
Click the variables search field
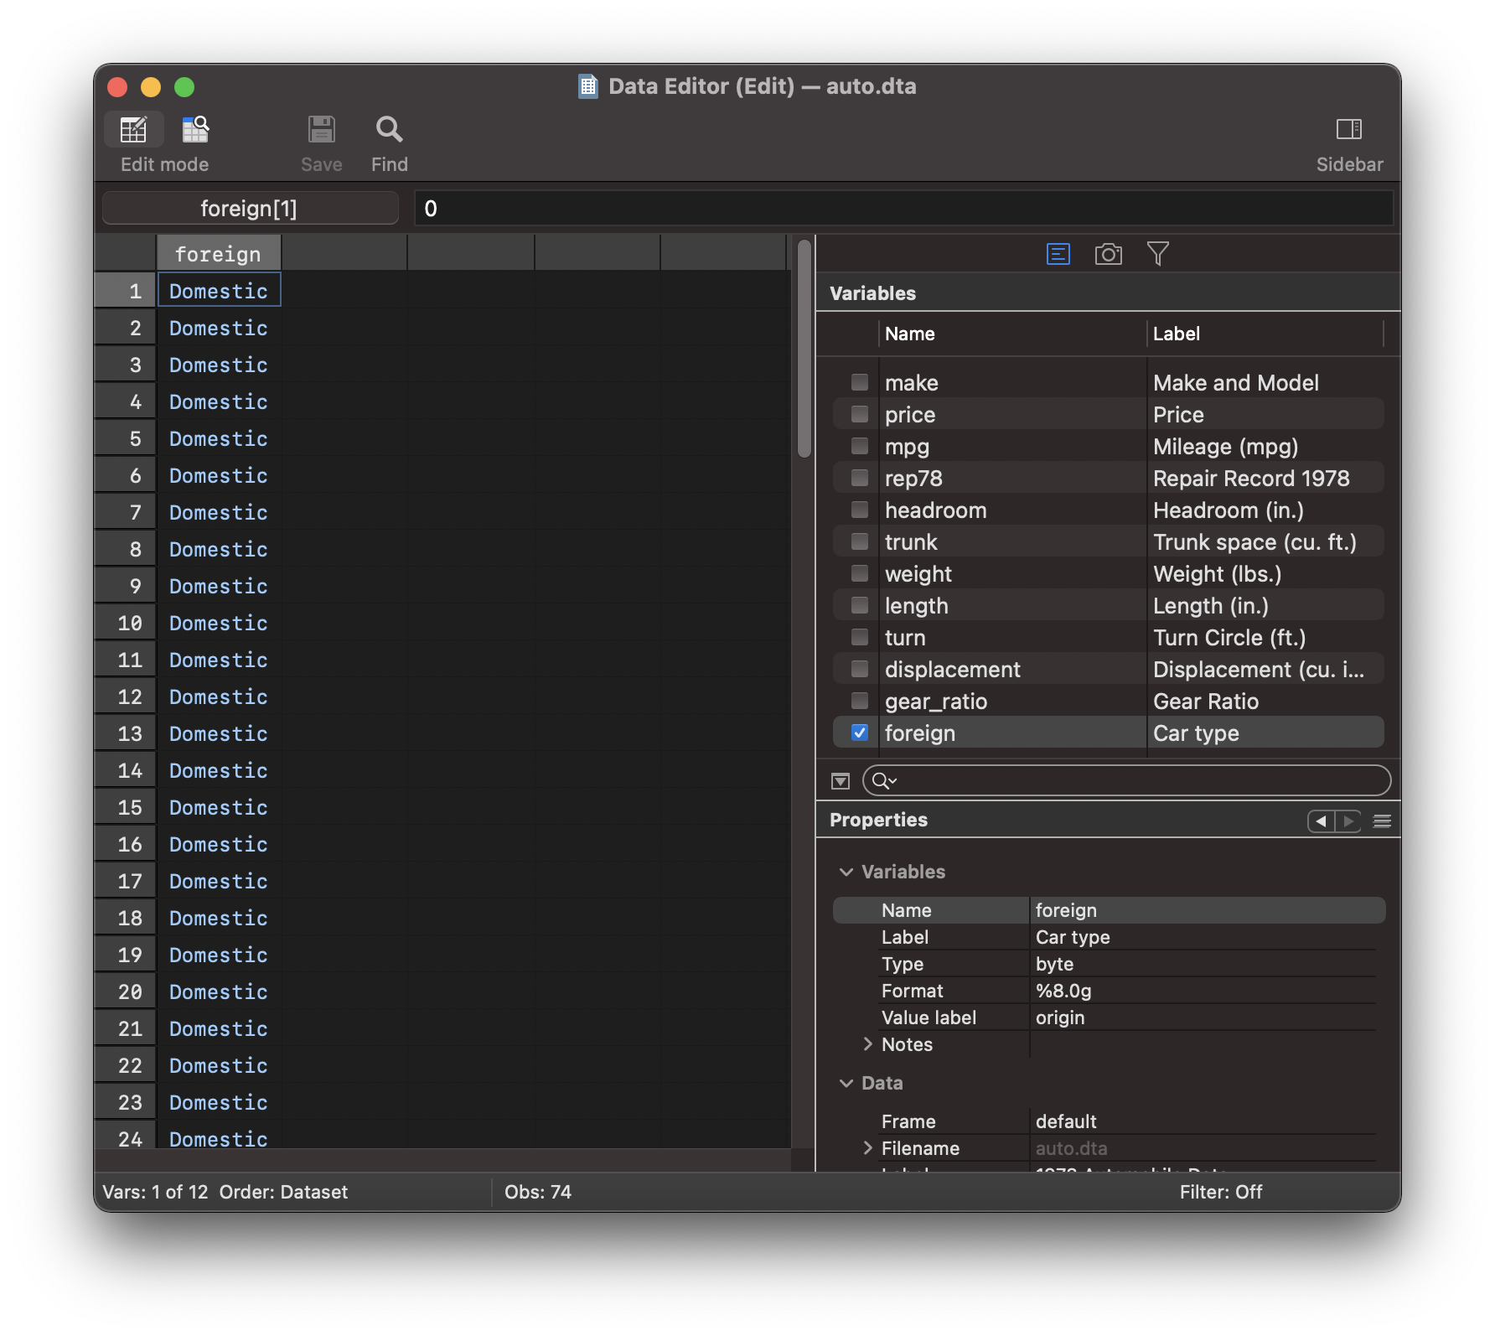[1127, 781]
